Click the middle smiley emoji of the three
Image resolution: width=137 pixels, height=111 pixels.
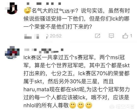[x=81, y=105]
